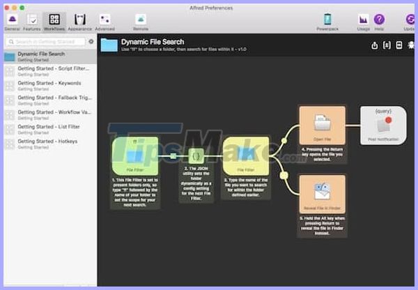Click note 1 about File Filter folders
This screenshot has height=290, width=418.
point(135,192)
